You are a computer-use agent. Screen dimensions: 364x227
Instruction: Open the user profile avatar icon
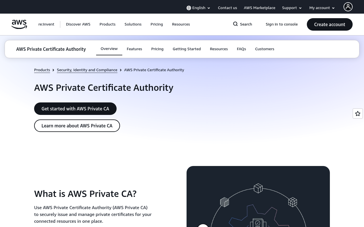pyautogui.click(x=348, y=7)
